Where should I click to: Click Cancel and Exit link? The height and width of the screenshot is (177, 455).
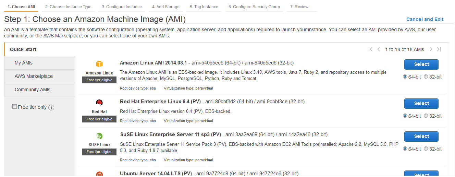[425, 19]
